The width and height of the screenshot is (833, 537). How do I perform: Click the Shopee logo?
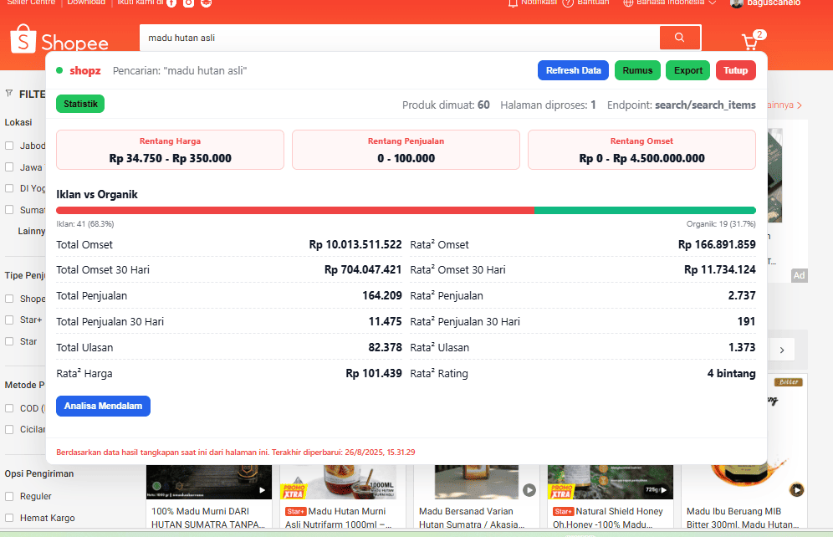click(59, 42)
